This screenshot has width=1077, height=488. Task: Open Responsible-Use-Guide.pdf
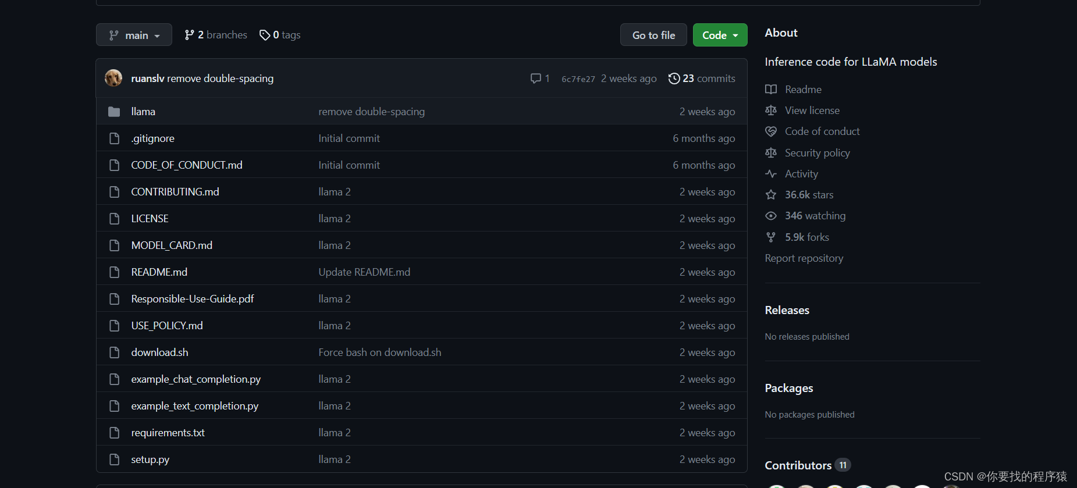193,298
